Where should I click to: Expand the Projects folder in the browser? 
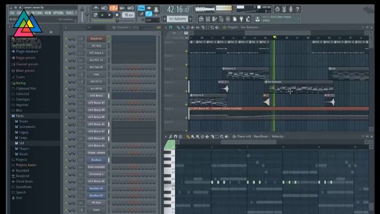pyautogui.click(x=21, y=160)
